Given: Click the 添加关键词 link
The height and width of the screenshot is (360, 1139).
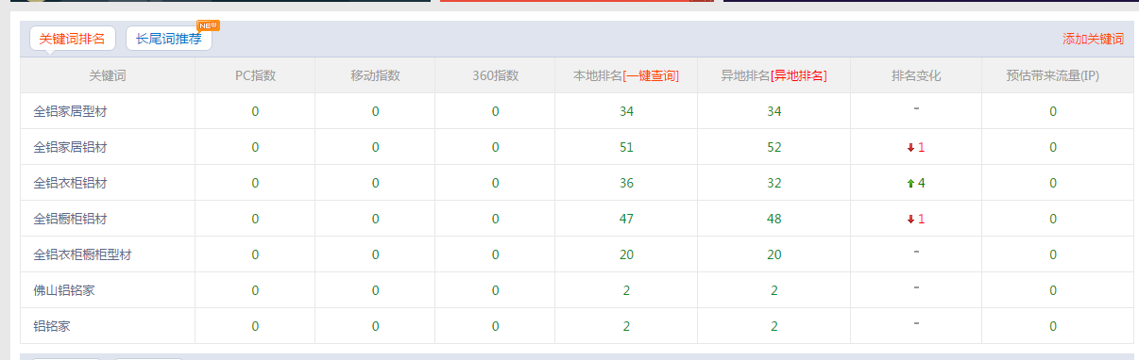Looking at the screenshot, I should point(1093,40).
